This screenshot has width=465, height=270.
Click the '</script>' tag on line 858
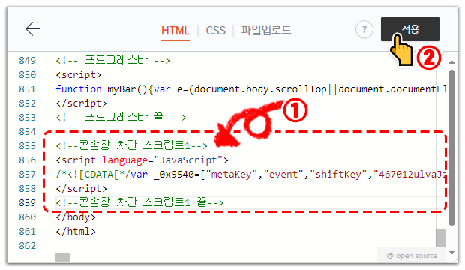click(x=81, y=189)
